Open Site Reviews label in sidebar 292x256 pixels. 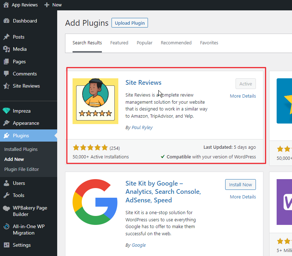26,86
